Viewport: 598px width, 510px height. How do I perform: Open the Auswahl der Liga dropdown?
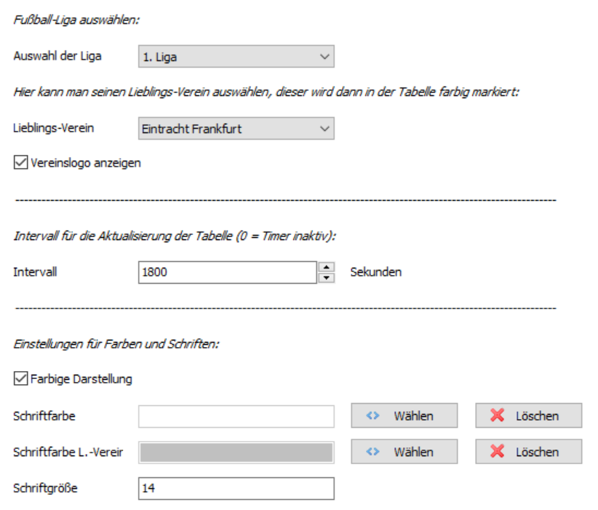tap(236, 57)
